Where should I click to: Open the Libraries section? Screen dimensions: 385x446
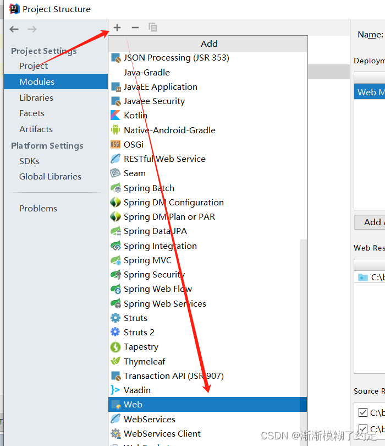pyautogui.click(x=36, y=98)
